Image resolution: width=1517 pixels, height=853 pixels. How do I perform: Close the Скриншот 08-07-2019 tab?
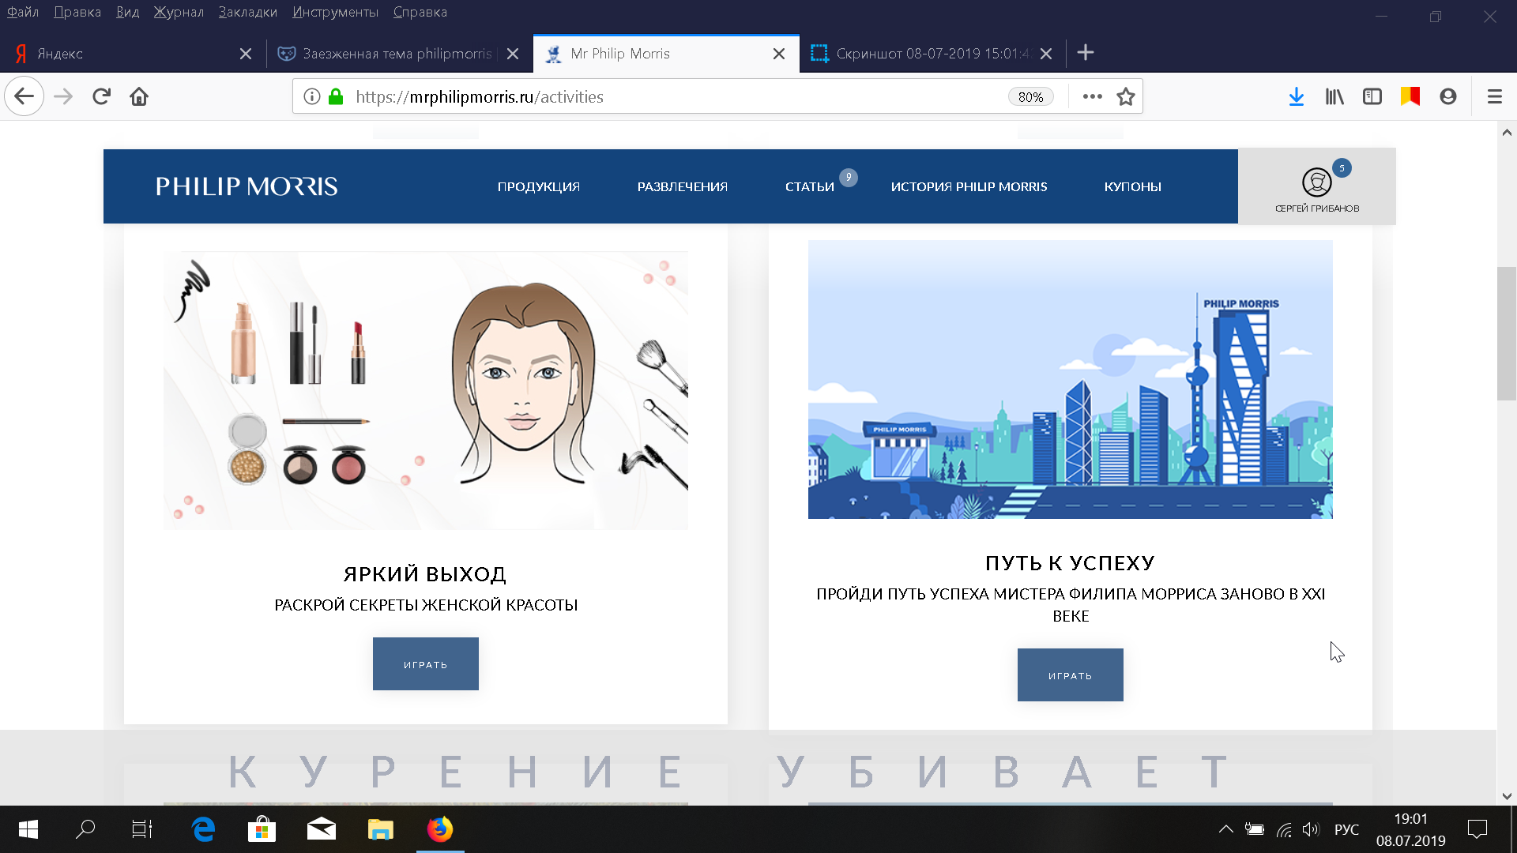pos(1046,54)
